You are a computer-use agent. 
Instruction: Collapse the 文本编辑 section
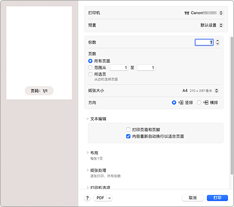click(x=87, y=119)
